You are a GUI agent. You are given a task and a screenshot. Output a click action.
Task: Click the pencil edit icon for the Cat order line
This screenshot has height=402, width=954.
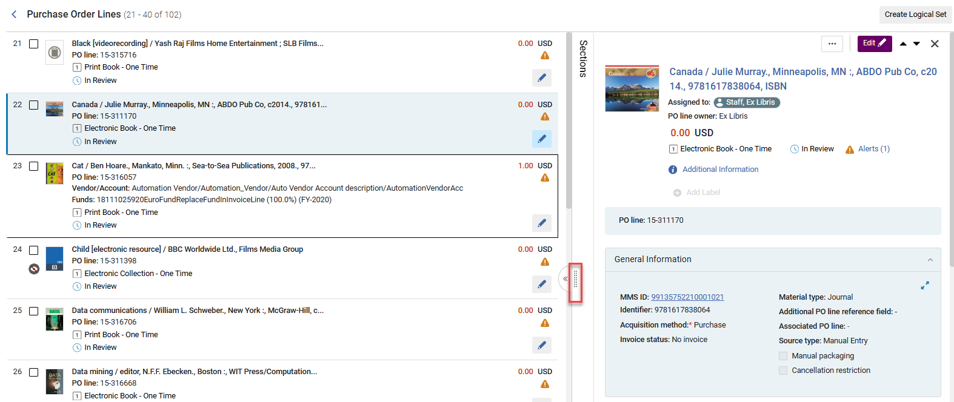point(542,223)
